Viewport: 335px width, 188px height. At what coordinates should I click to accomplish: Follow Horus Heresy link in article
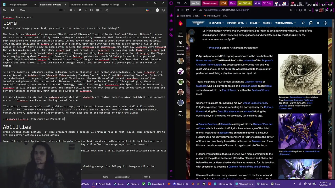click(x=204, y=60)
